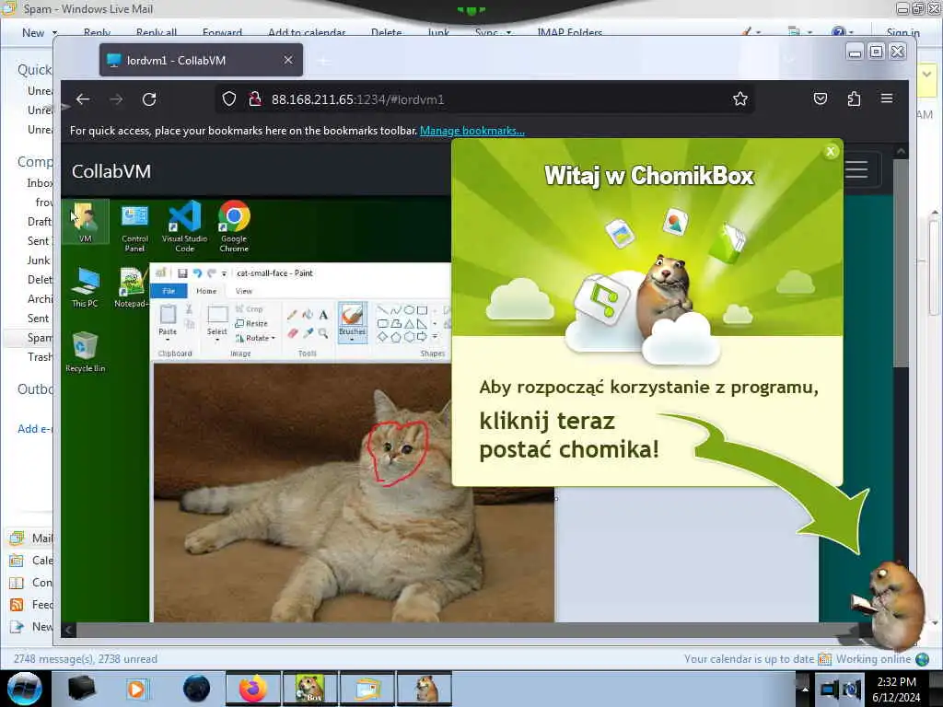Open the tracking protection shield icon
The image size is (943, 707).
[x=229, y=99]
